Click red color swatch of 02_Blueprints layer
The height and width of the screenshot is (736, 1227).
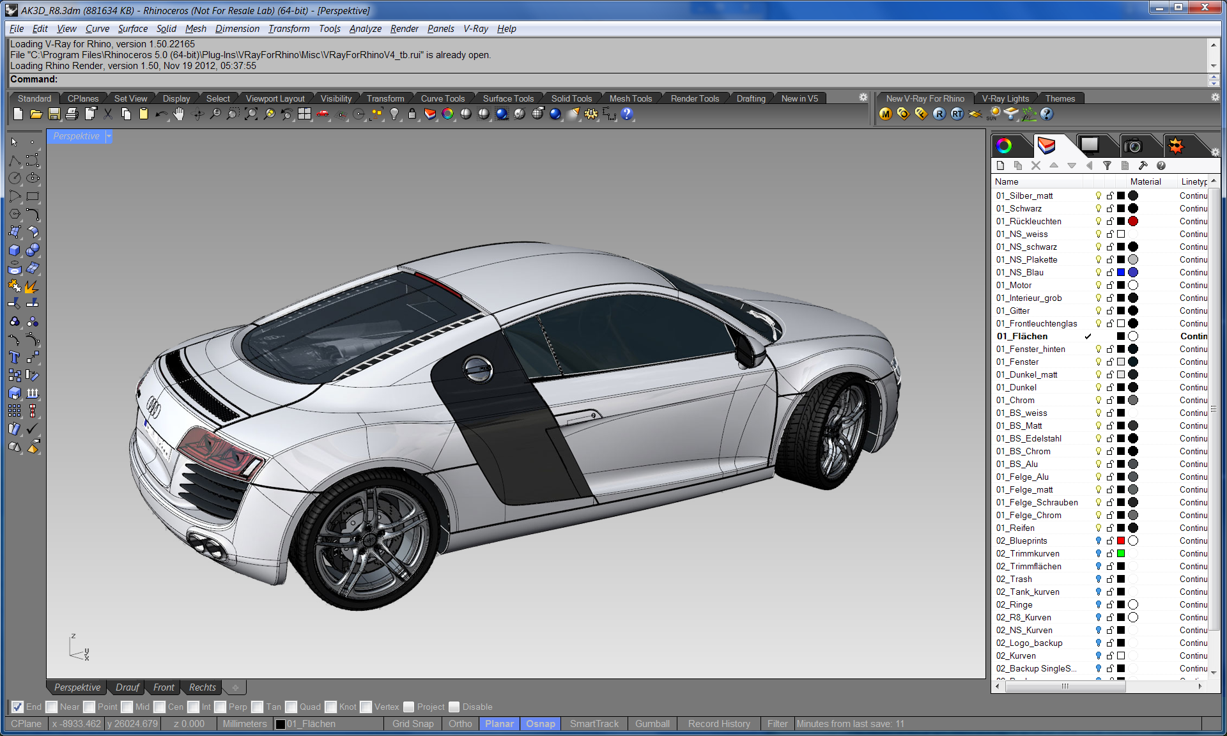1121,540
